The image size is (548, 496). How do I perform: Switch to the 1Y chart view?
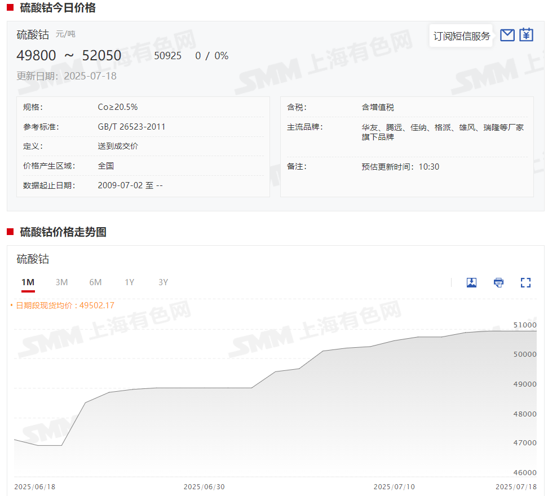click(x=130, y=282)
